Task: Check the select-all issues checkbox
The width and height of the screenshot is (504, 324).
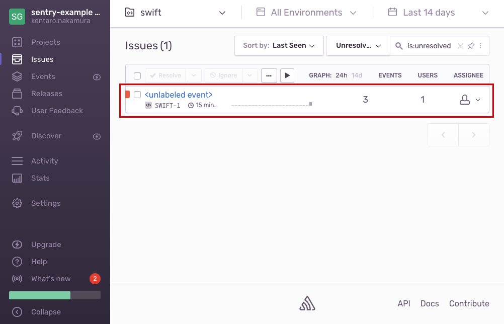Action: click(x=137, y=75)
